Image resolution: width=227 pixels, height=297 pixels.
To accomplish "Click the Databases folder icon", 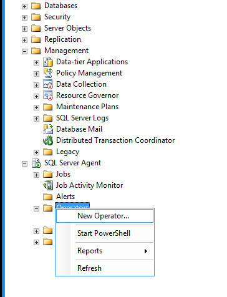I will [x=36, y=6].
